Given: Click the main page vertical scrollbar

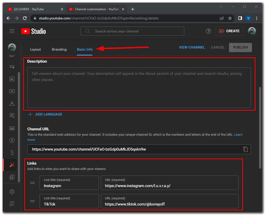Looking at the screenshot, I should pyautogui.click(x=260, y=128).
